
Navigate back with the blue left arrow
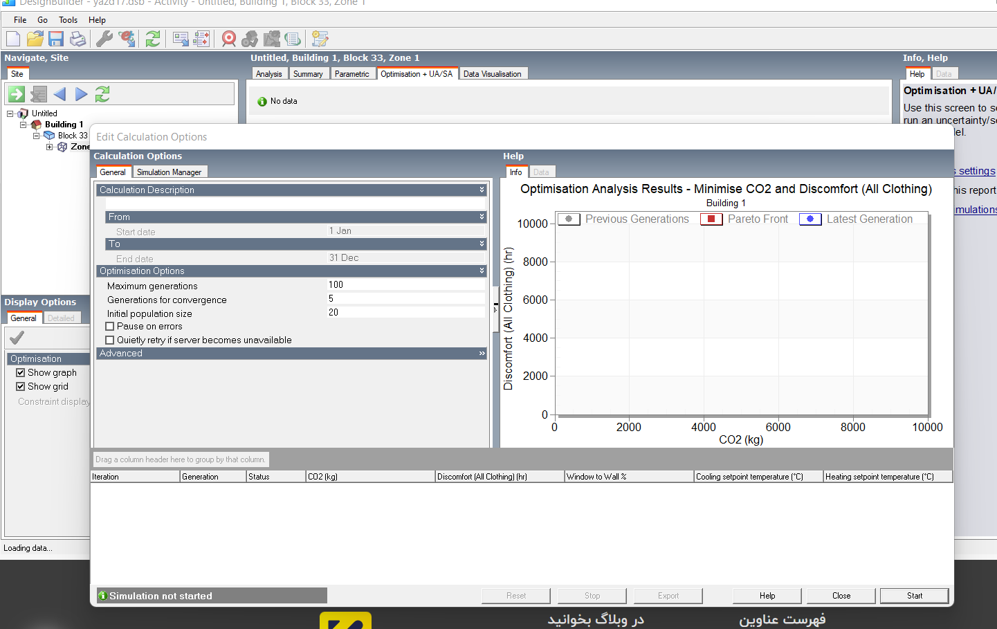click(60, 94)
